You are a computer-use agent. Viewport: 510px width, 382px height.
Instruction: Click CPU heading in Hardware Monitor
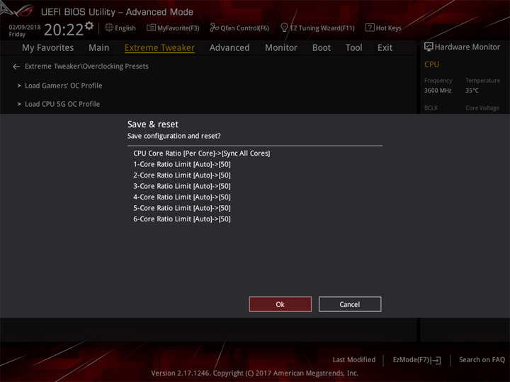click(x=431, y=64)
